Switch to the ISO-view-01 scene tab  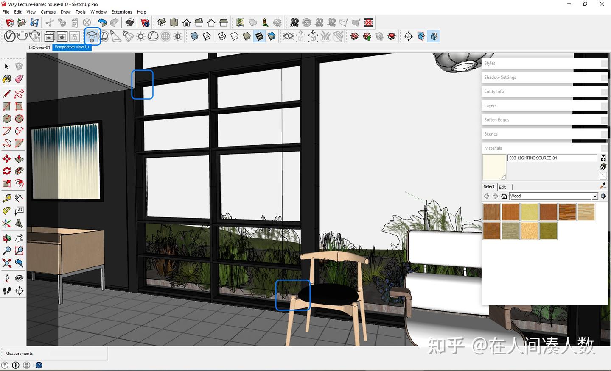click(39, 47)
